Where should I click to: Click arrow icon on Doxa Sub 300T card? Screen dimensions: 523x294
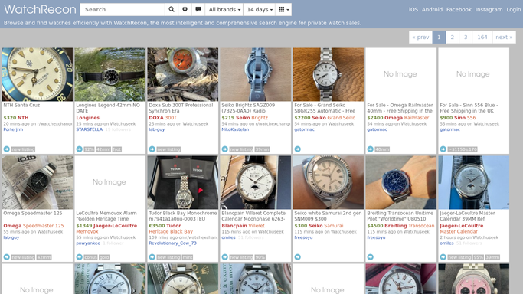152,149
